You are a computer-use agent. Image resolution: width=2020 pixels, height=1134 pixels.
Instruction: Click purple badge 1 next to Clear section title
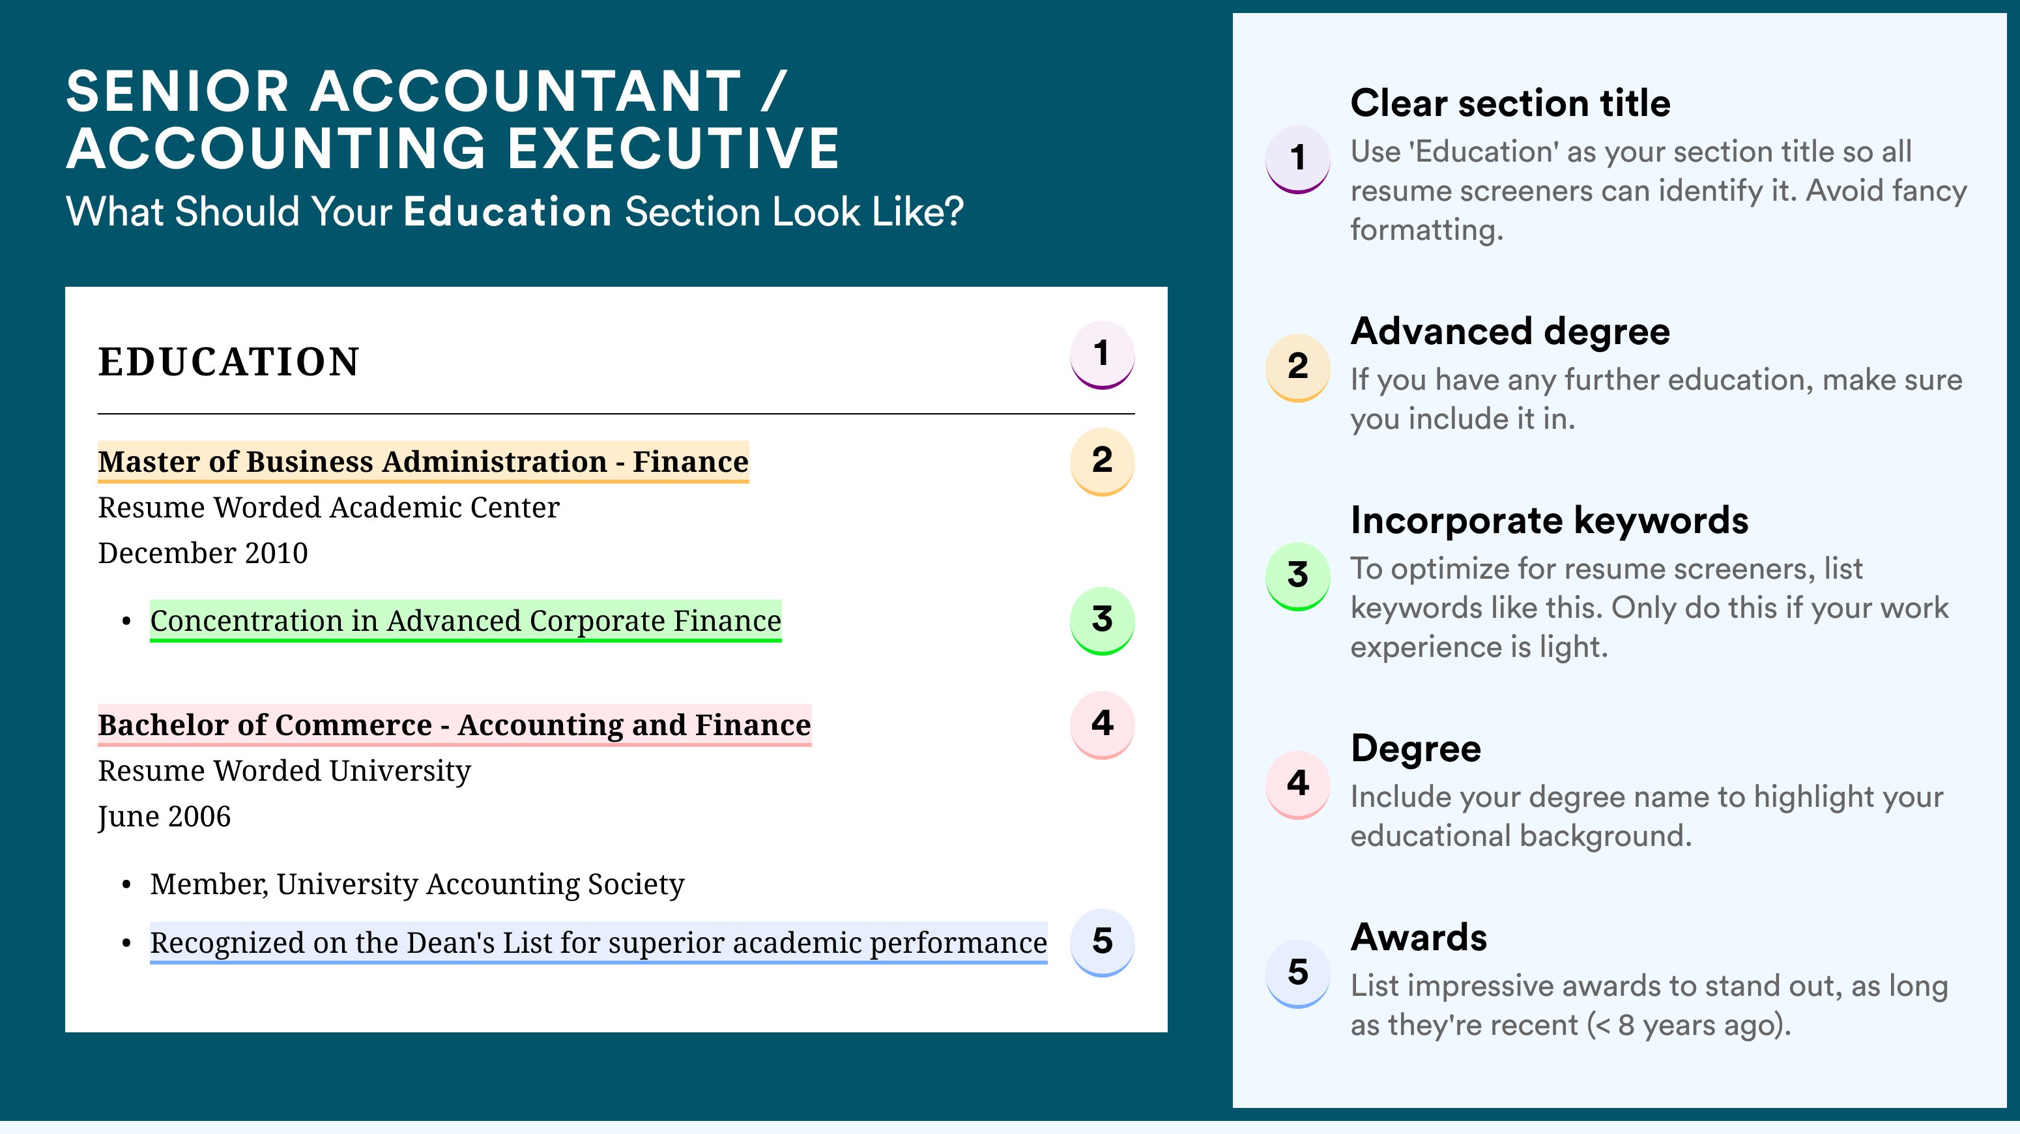click(1298, 159)
